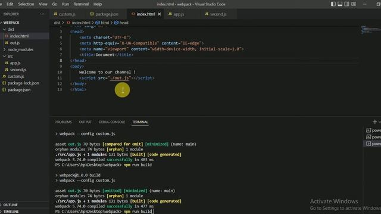This screenshot has height=214, width=381.
Task: Switch to PROBLEMS panel tab
Action: (63, 122)
